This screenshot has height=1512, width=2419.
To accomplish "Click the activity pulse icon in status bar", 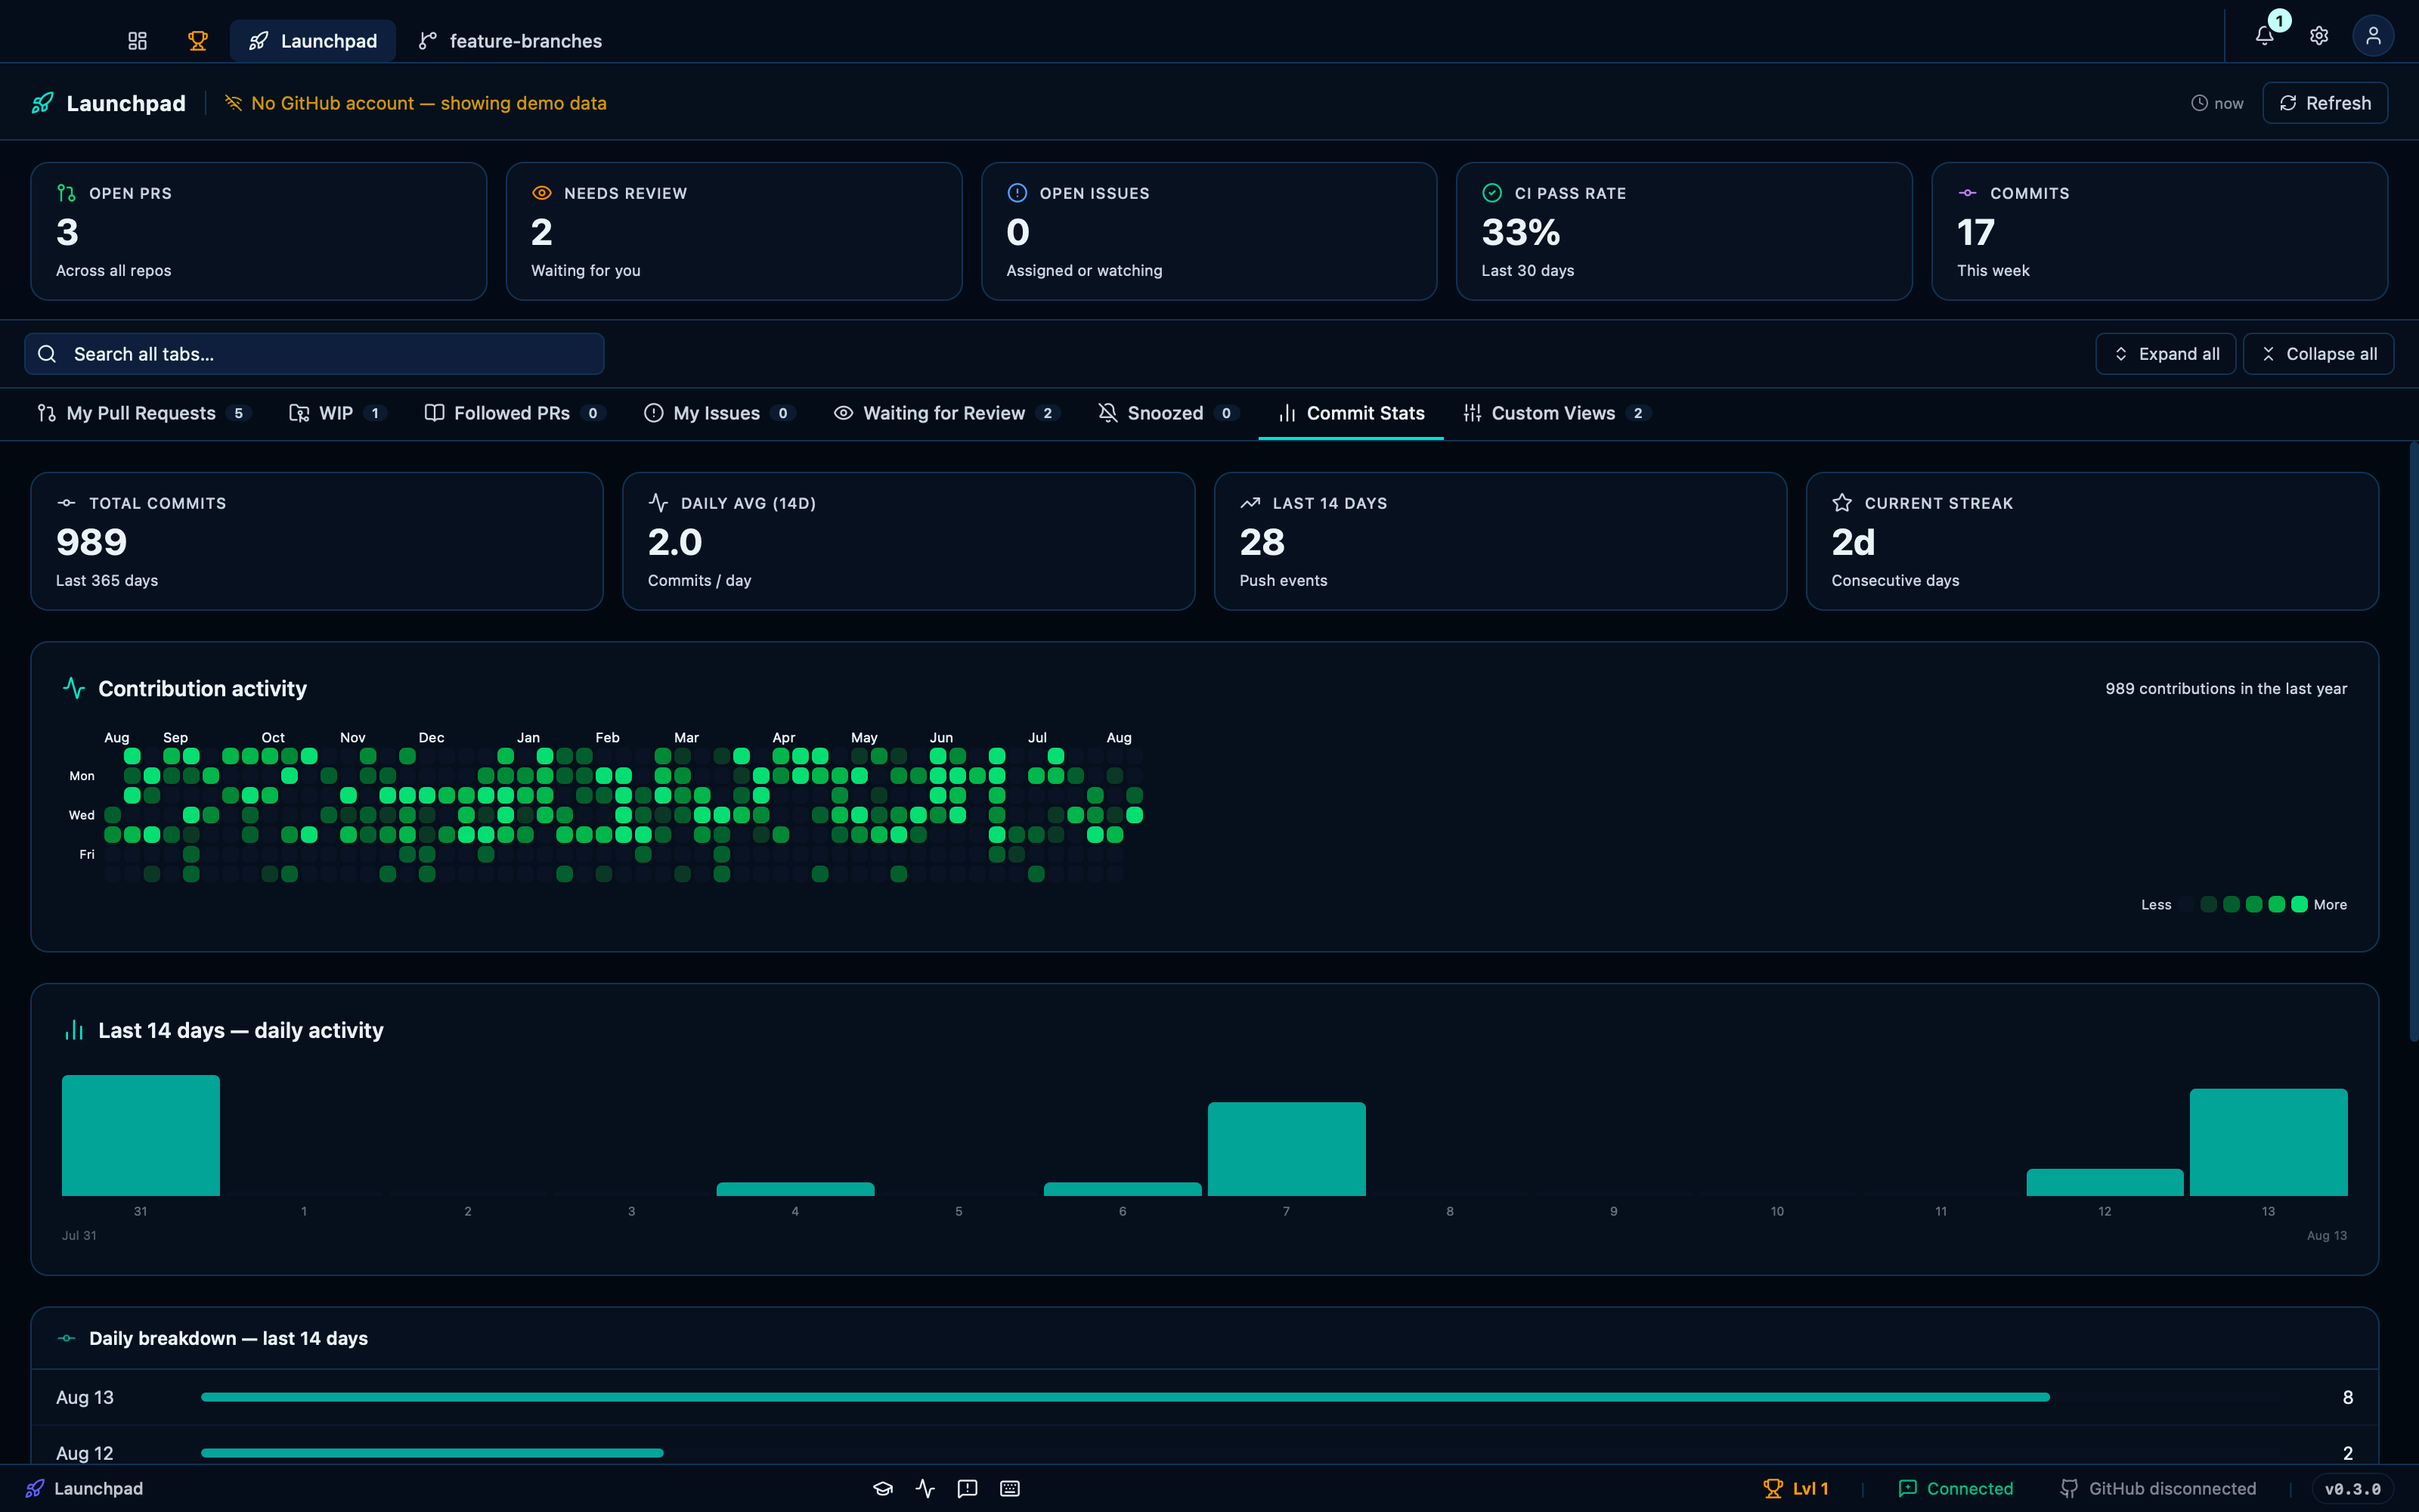I will (x=925, y=1488).
